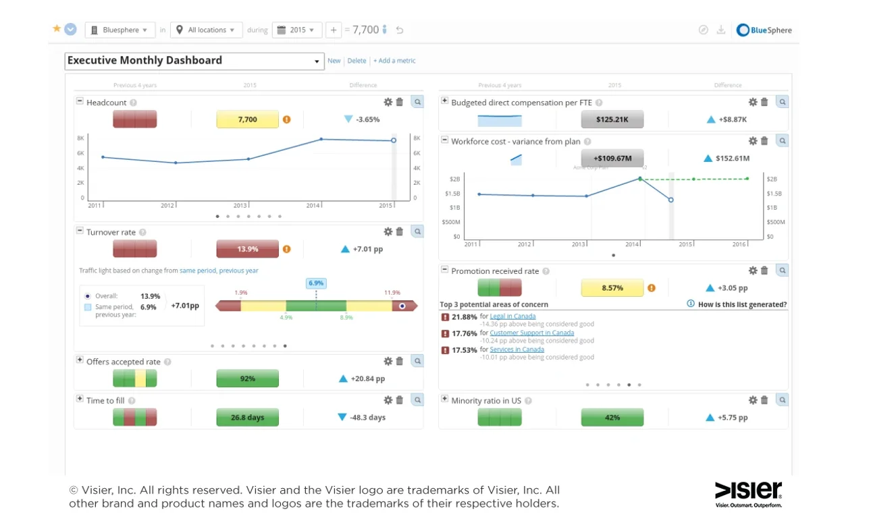Click the Add a metric link
The height and width of the screenshot is (526, 875).
[394, 61]
